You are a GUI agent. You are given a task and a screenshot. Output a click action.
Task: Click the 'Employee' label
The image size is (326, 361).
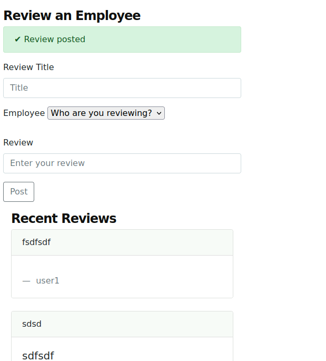click(x=24, y=113)
